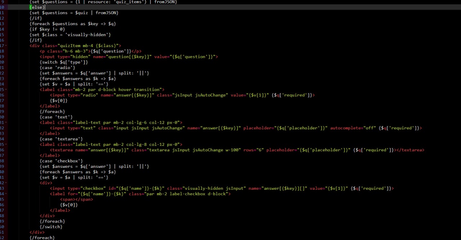Click the {/switch} closing tag

pyautogui.click(x=51, y=227)
